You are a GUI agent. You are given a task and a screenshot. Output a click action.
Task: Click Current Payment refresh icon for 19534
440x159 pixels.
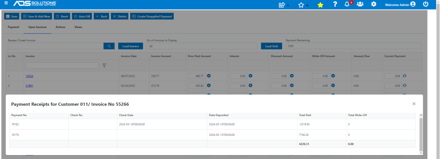(405, 76)
